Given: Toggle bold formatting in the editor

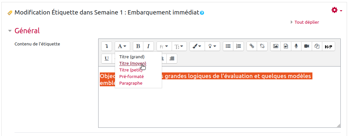Looking at the screenshot, I should point(138,46).
